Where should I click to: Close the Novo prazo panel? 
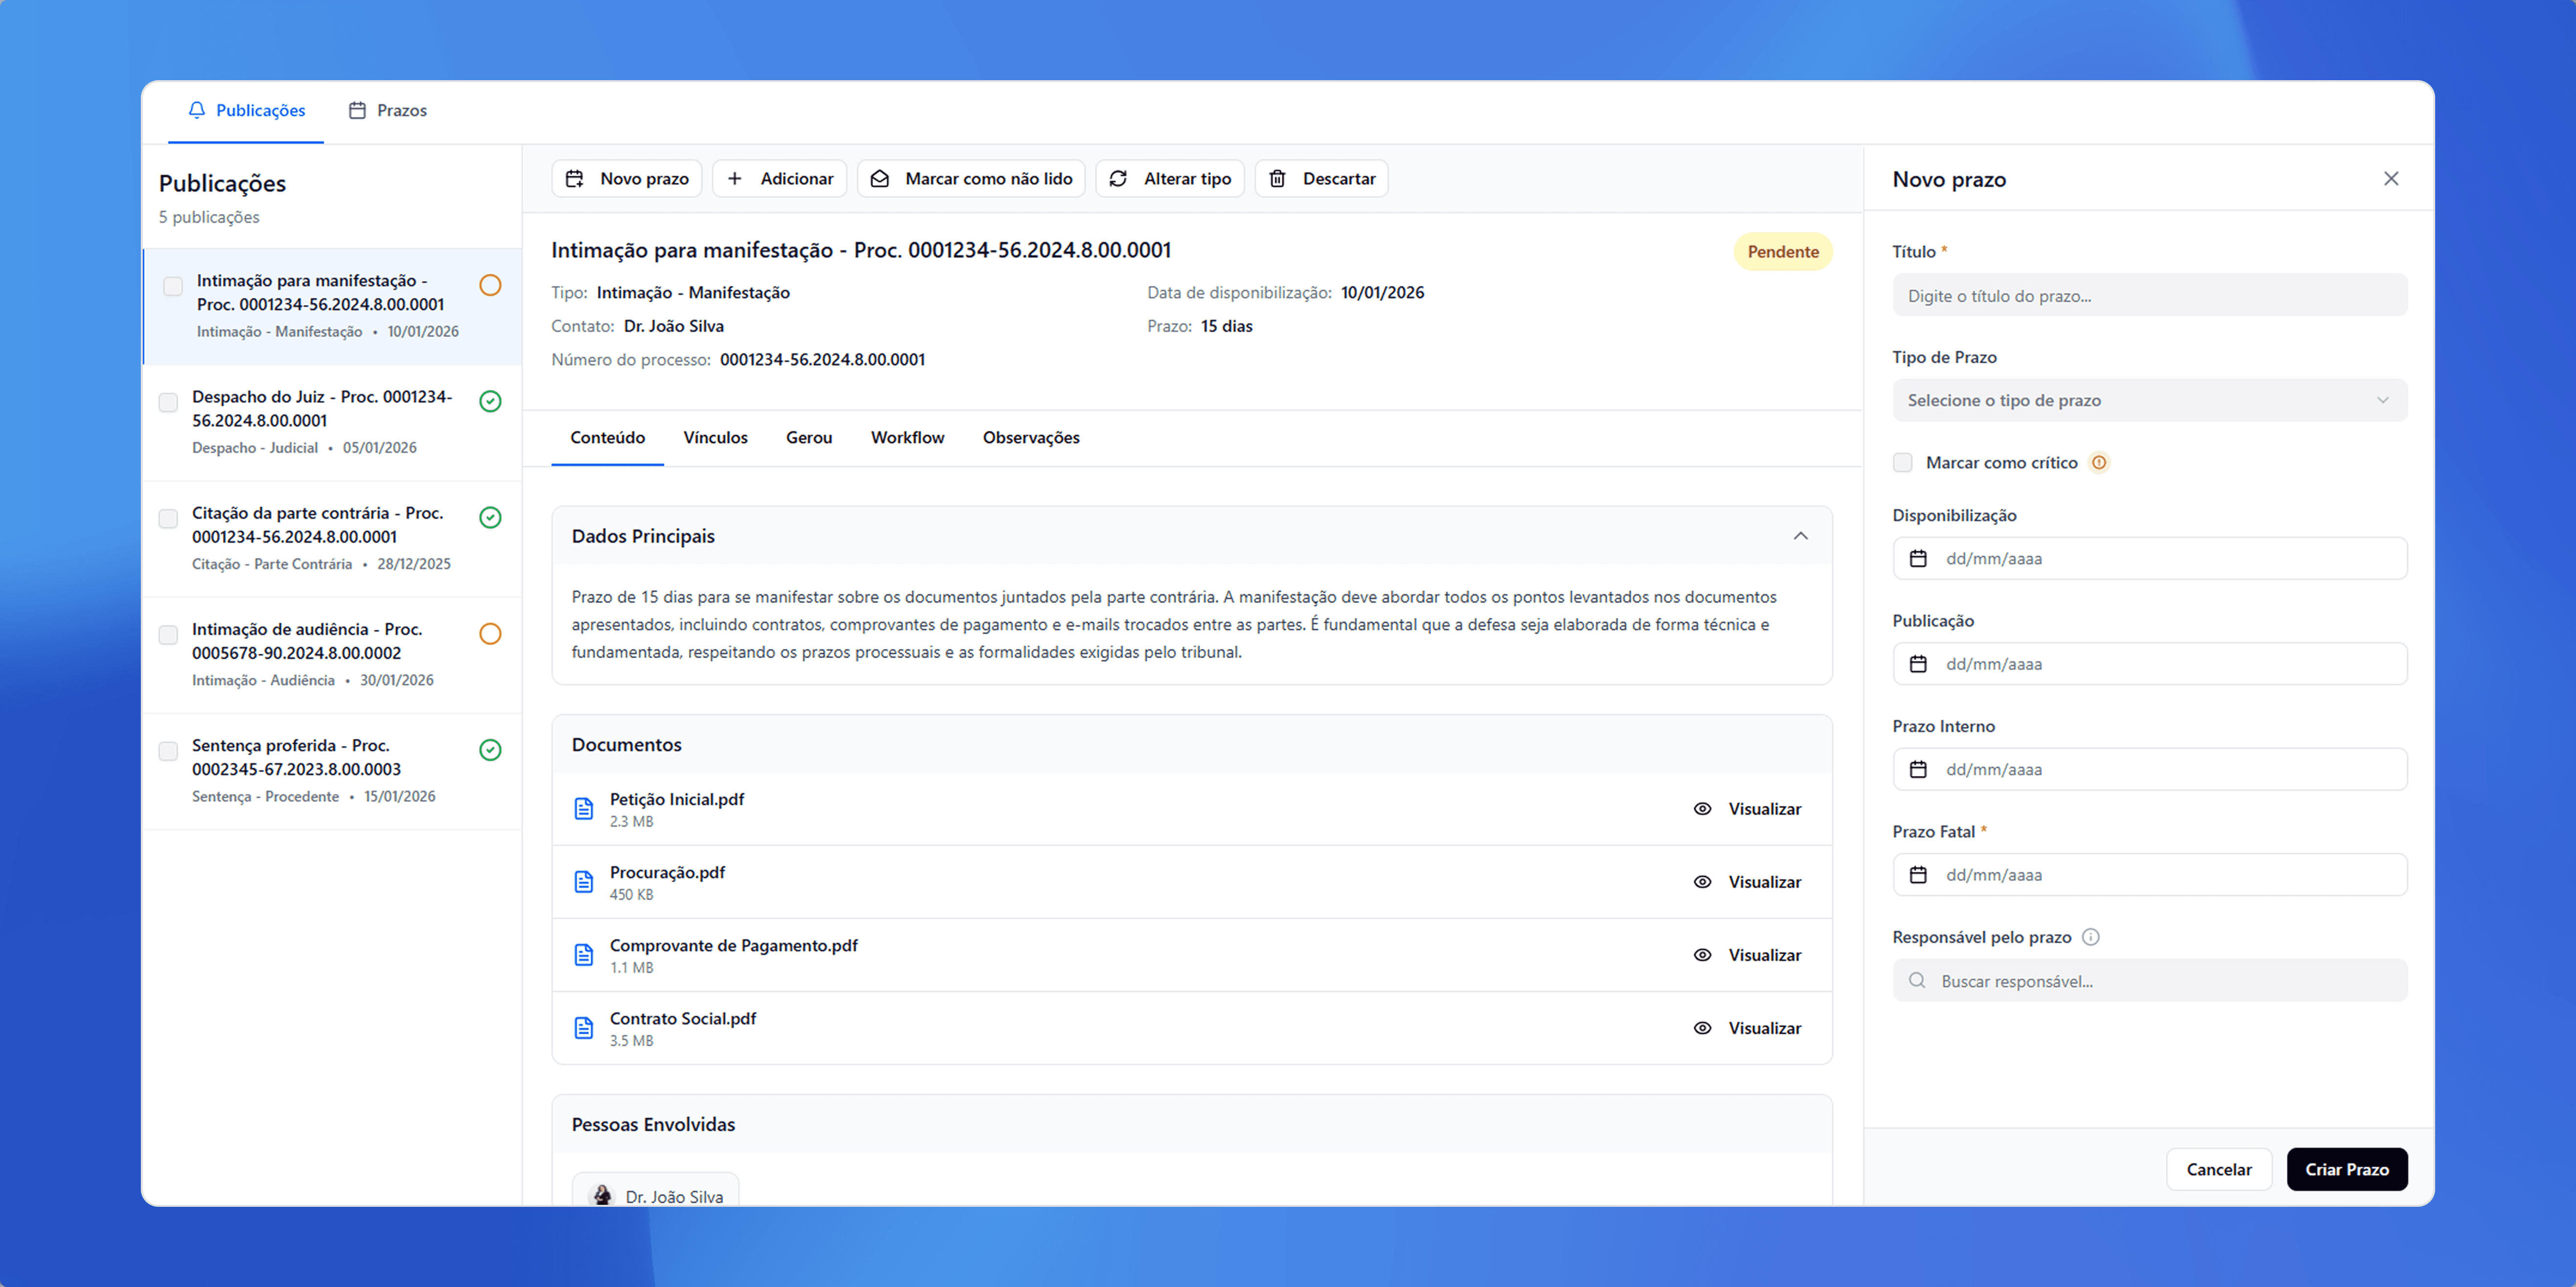pos(2391,178)
